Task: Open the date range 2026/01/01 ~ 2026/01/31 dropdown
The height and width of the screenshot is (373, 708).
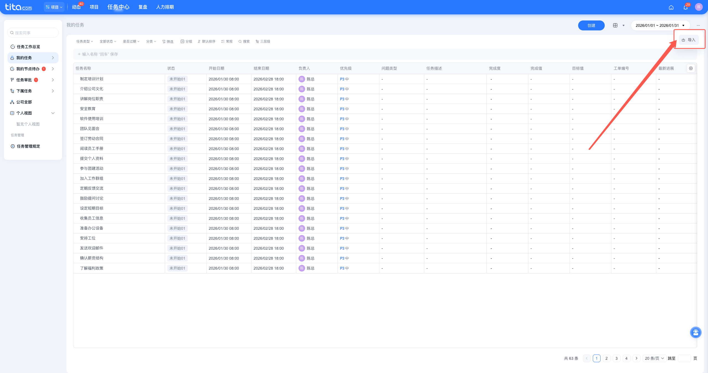Action: (660, 25)
